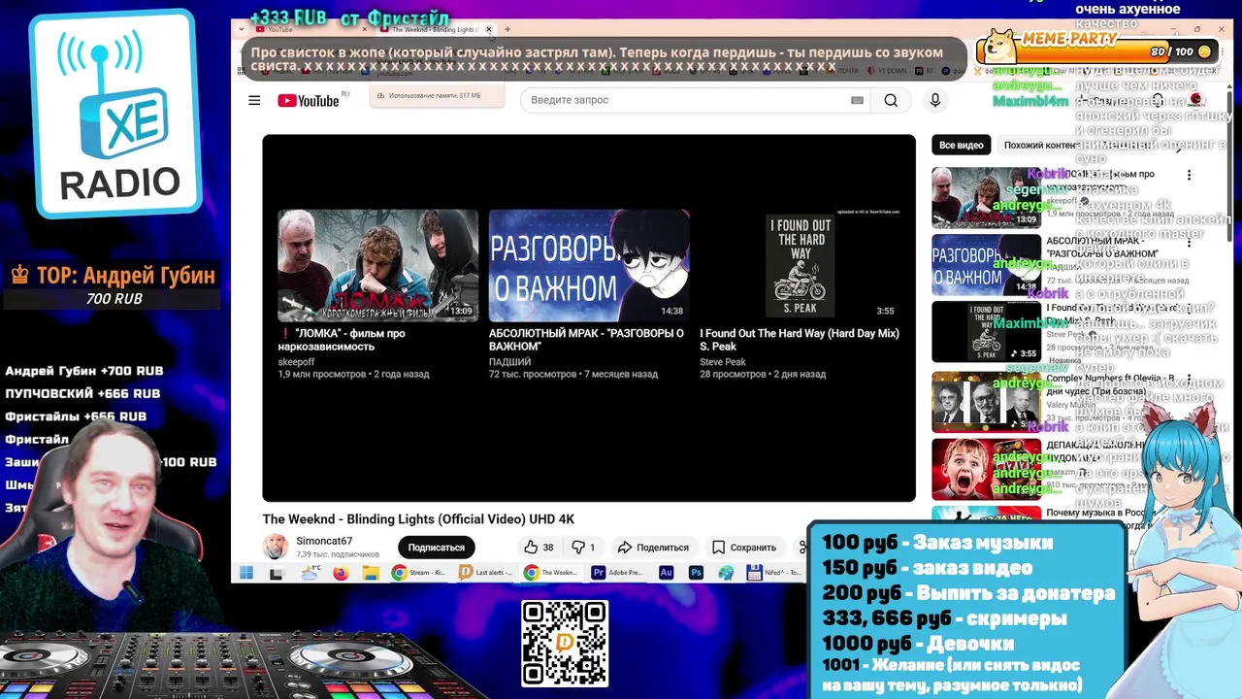Switch to Chrome Stream window on taskbar
1242x699 pixels.
[x=419, y=573]
